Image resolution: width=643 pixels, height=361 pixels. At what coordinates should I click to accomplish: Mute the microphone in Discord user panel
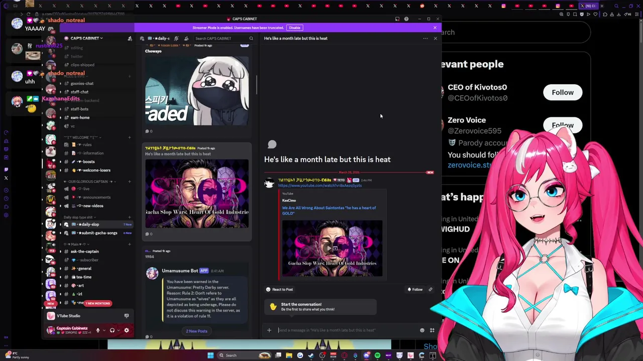pos(98,330)
